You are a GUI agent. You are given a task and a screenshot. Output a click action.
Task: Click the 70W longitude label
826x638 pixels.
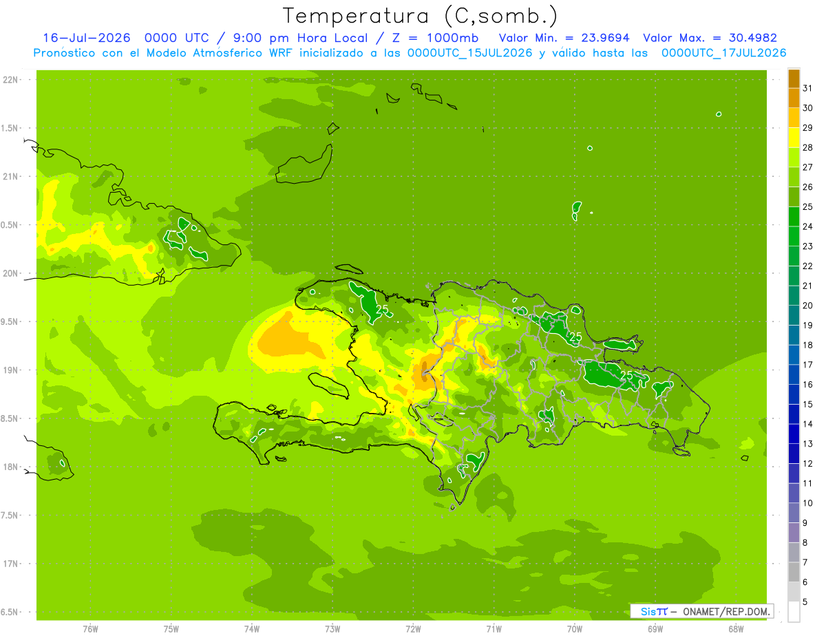[x=575, y=628]
